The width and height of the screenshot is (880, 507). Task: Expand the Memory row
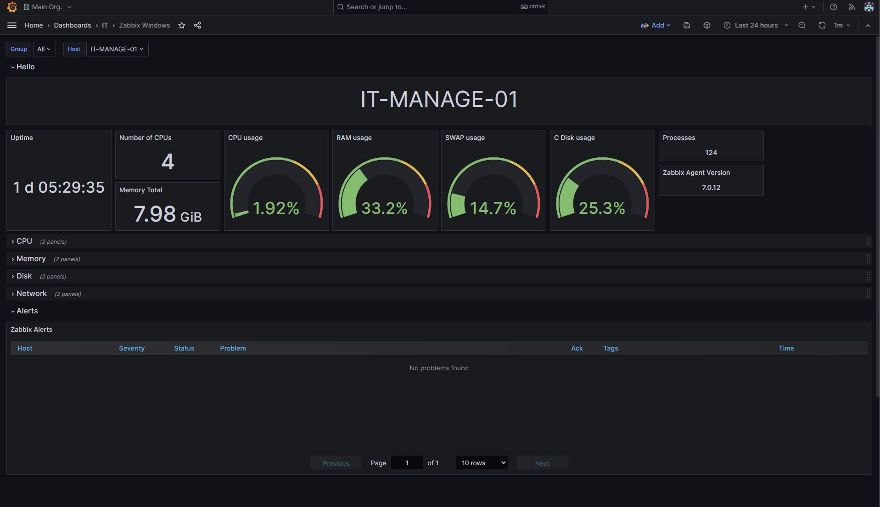click(28, 259)
